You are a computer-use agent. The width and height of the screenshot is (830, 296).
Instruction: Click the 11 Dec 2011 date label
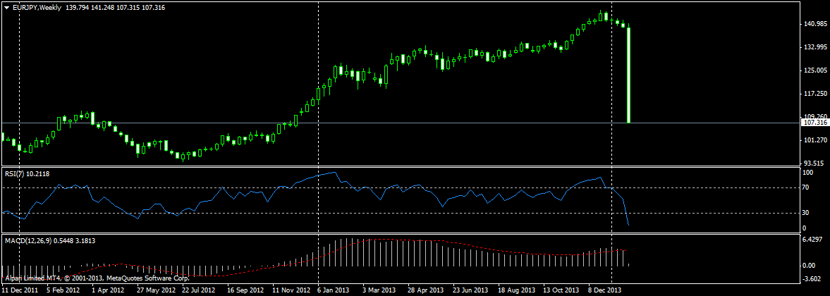[20, 290]
